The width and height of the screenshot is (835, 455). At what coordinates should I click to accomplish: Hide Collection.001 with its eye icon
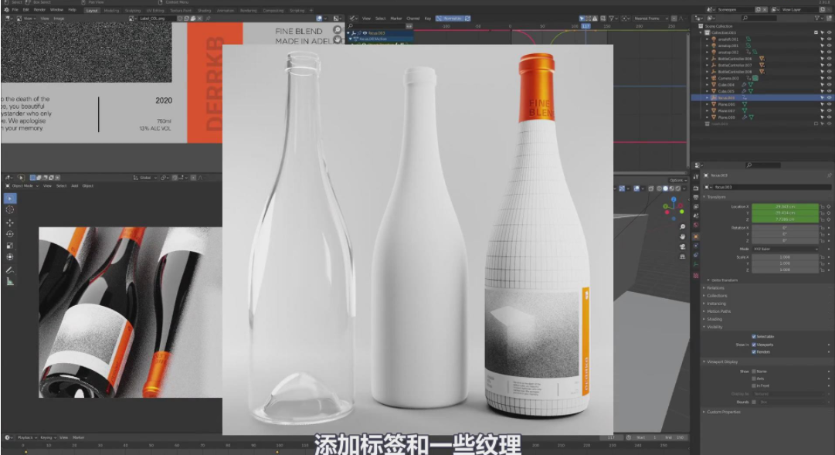coord(829,32)
